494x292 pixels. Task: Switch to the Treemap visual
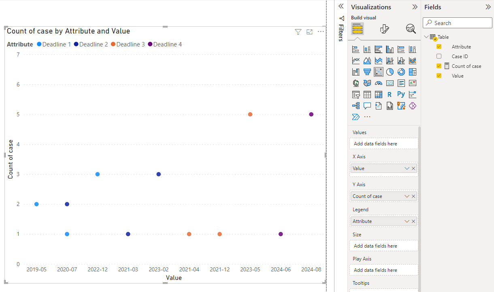(x=413, y=72)
